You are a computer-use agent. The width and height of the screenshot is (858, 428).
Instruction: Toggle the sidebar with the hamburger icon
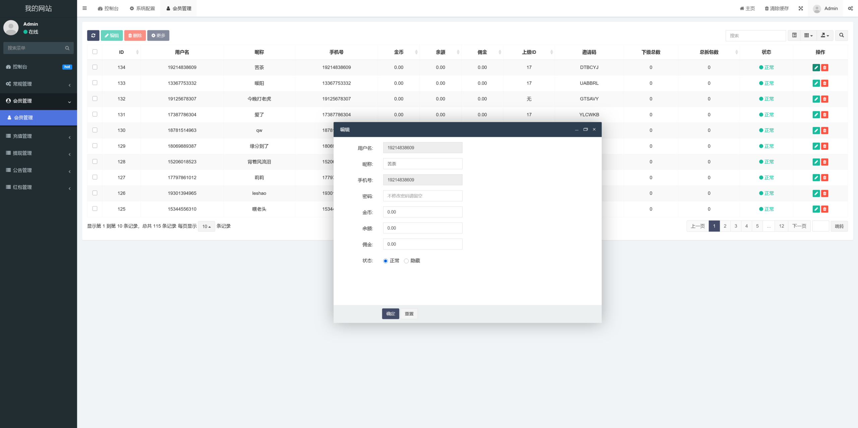[x=85, y=8]
